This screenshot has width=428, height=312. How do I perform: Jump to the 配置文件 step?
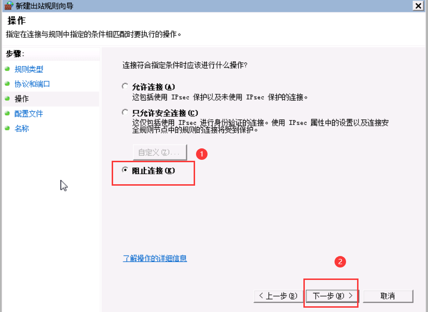pyautogui.click(x=29, y=113)
